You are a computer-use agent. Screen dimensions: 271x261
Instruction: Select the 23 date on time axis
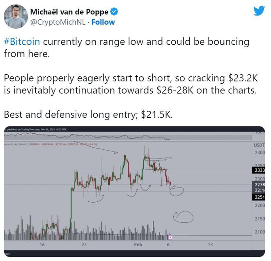(x=83, y=244)
